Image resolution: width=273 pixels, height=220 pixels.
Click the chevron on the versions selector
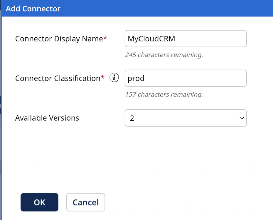[x=241, y=118]
